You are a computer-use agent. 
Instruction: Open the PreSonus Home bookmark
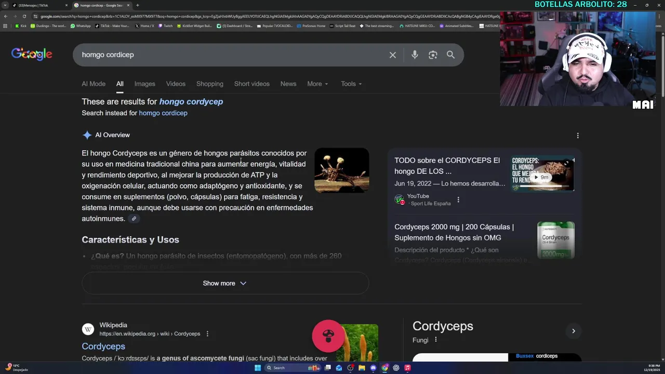(311, 25)
